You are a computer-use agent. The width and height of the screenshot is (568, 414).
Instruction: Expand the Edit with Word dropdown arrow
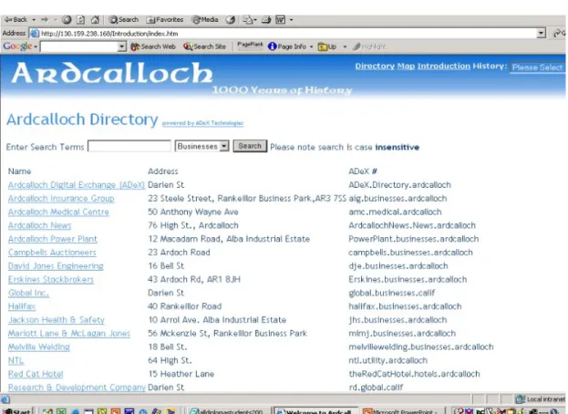point(291,19)
